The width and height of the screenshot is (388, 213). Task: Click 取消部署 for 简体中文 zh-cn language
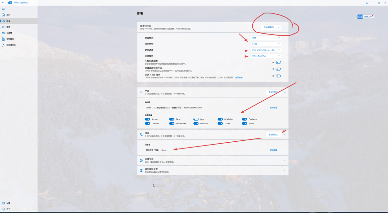(x=273, y=150)
